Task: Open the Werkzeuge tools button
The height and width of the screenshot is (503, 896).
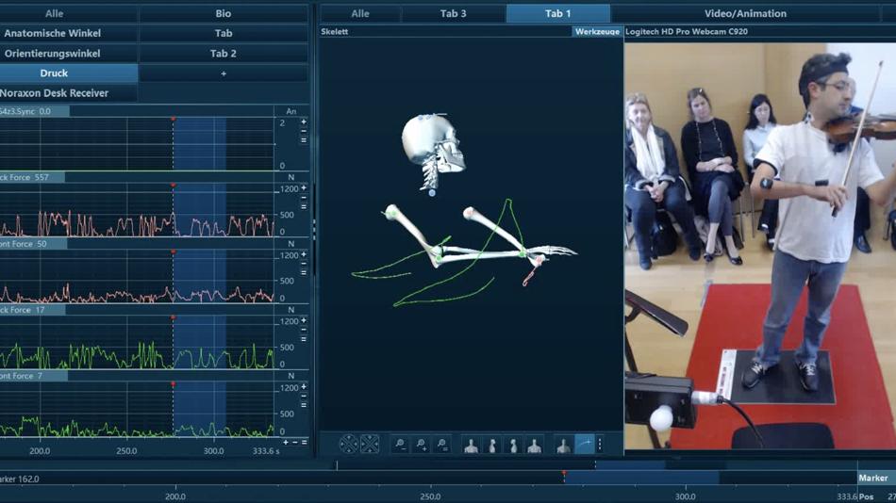Action: [x=597, y=32]
